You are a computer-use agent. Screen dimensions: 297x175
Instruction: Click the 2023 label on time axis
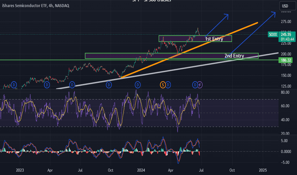(x=20, y=170)
